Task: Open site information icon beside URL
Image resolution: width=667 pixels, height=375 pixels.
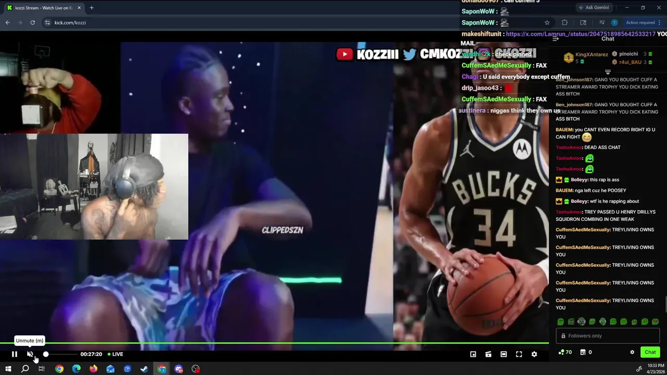Action: click(47, 22)
